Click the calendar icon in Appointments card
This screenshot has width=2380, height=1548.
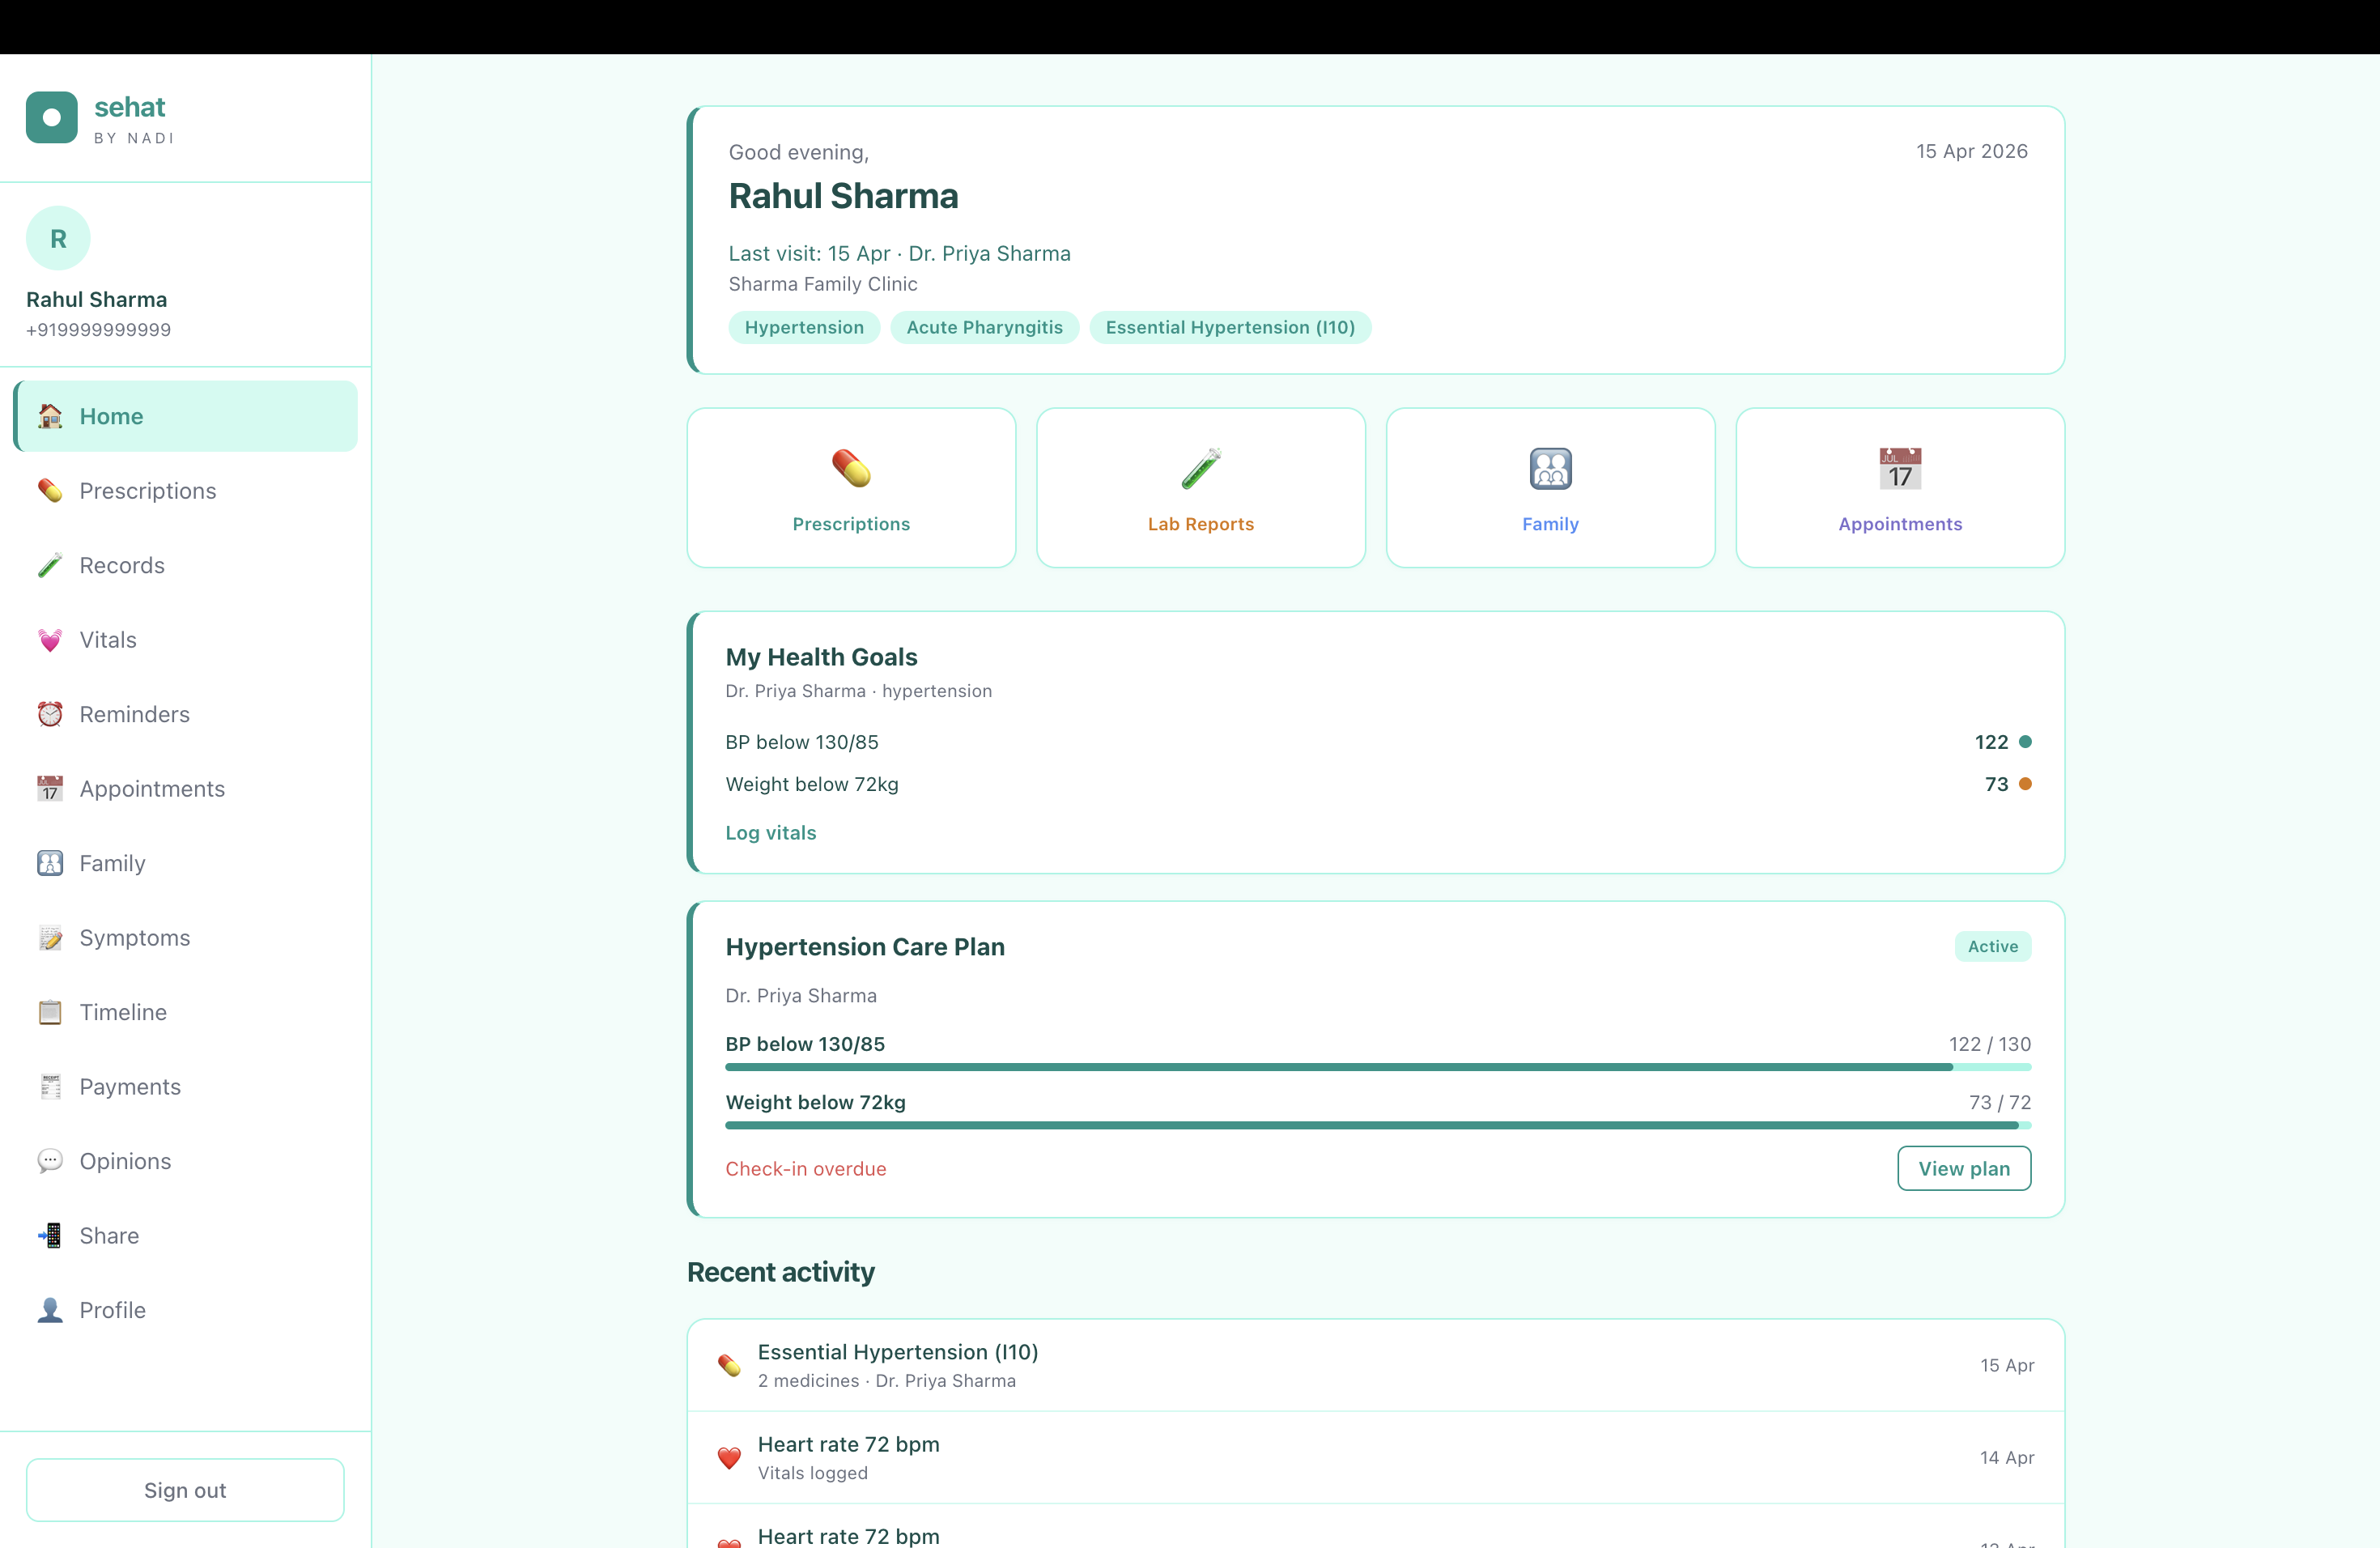tap(1900, 468)
